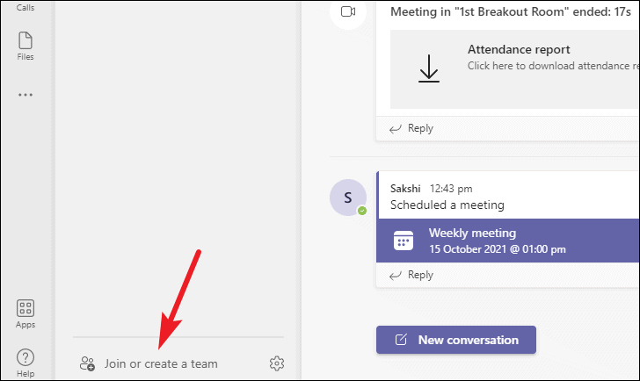Start a New conversation
This screenshot has height=381, width=640.
456,340
